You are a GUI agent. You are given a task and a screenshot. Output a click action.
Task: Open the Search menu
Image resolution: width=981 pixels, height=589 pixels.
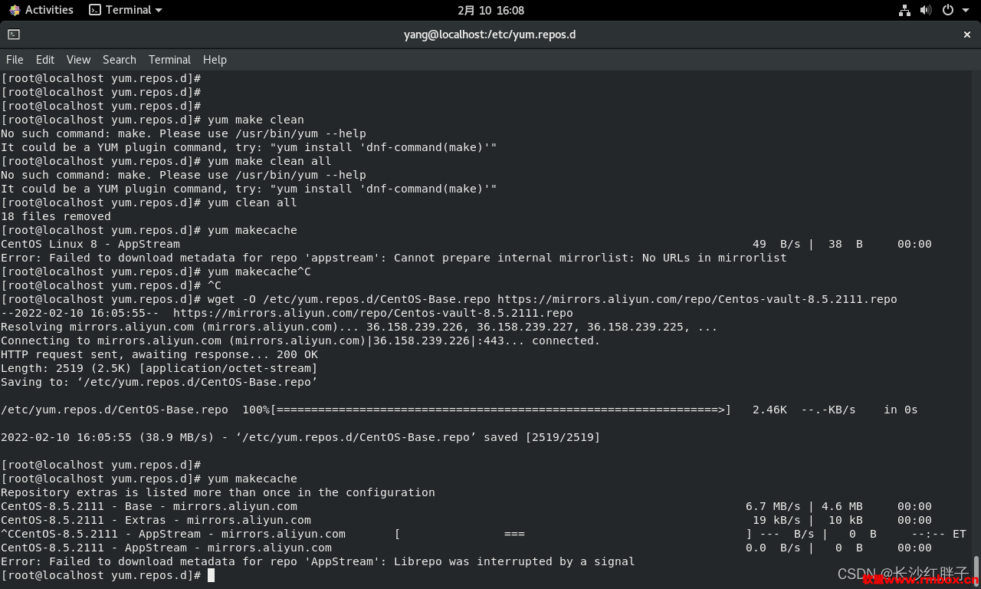click(120, 60)
